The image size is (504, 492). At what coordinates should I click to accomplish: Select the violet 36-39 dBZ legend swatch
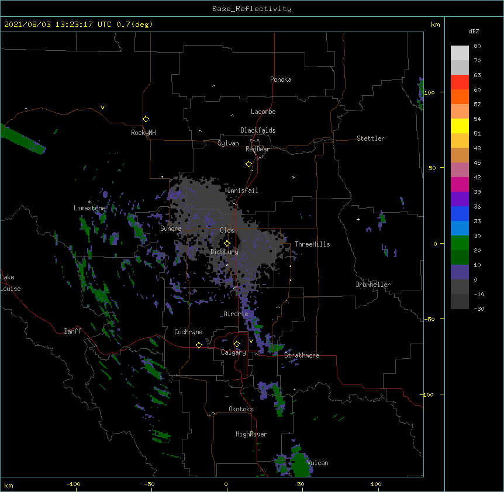tap(460, 199)
